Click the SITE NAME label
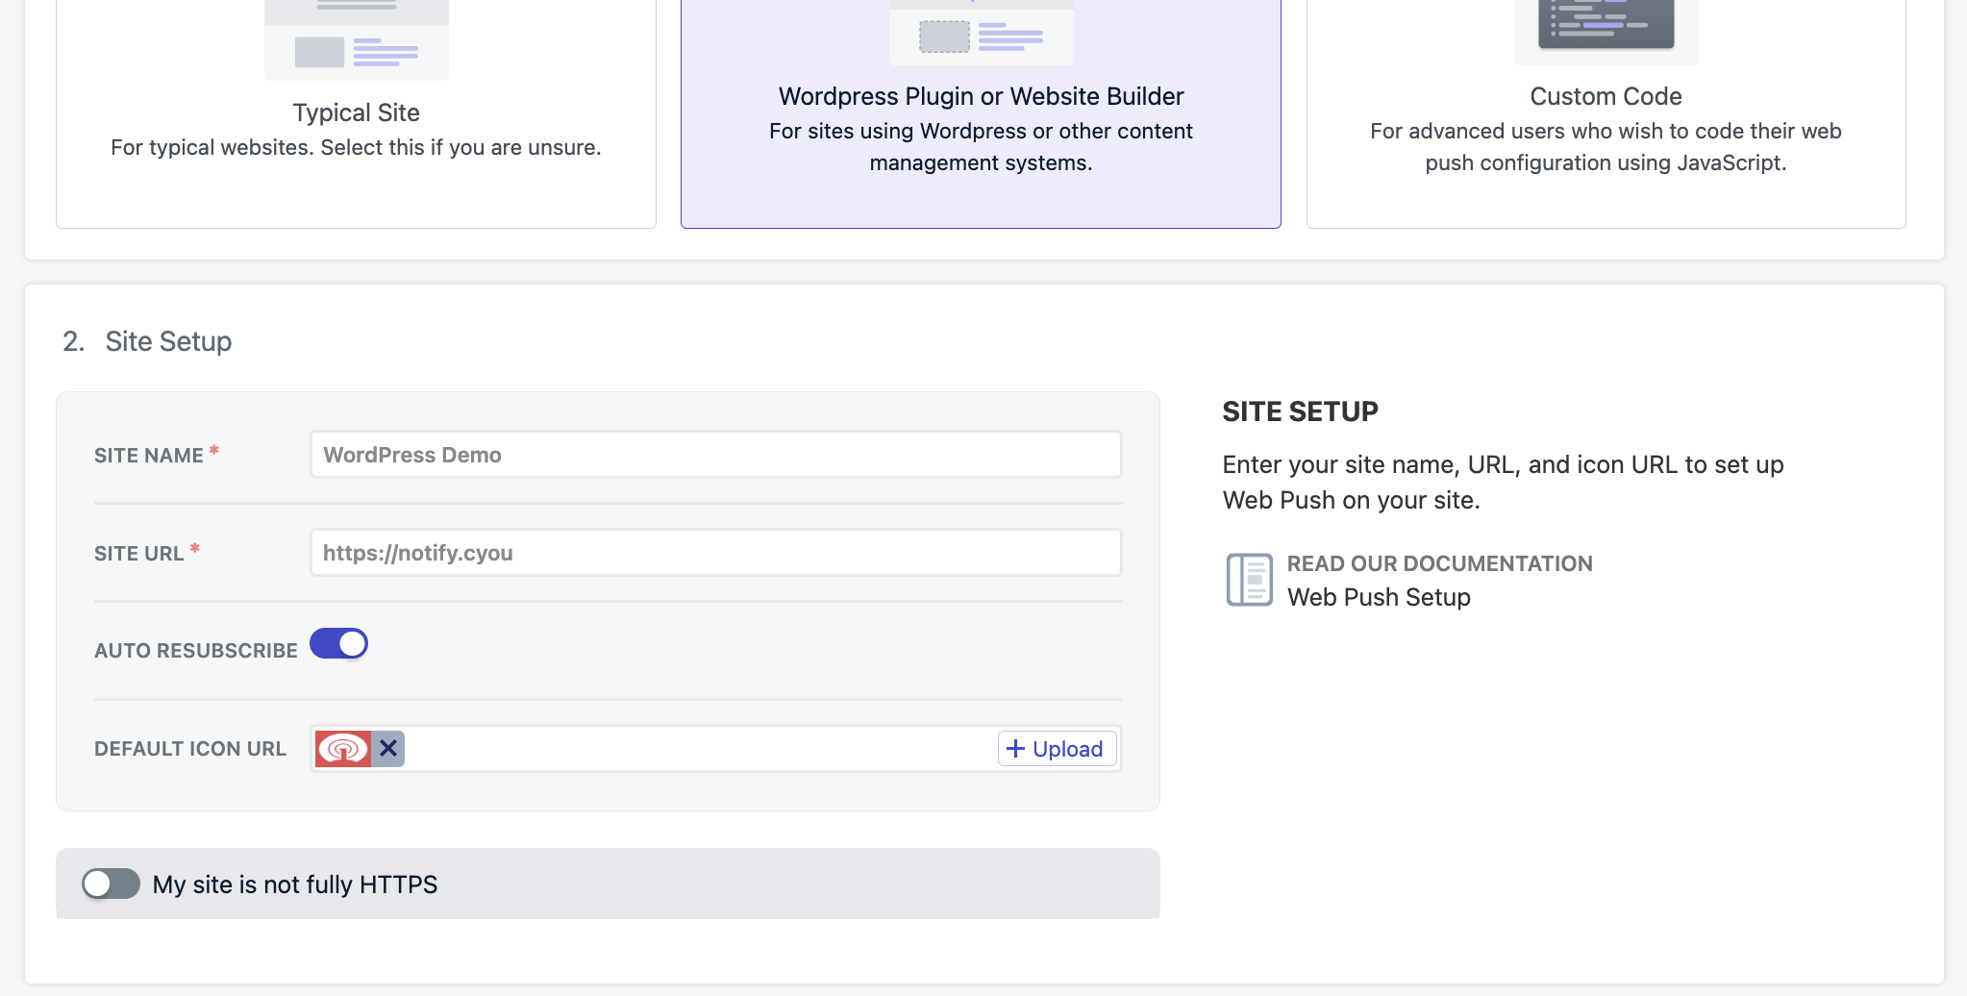Image resolution: width=1967 pixels, height=996 pixels. coord(149,456)
